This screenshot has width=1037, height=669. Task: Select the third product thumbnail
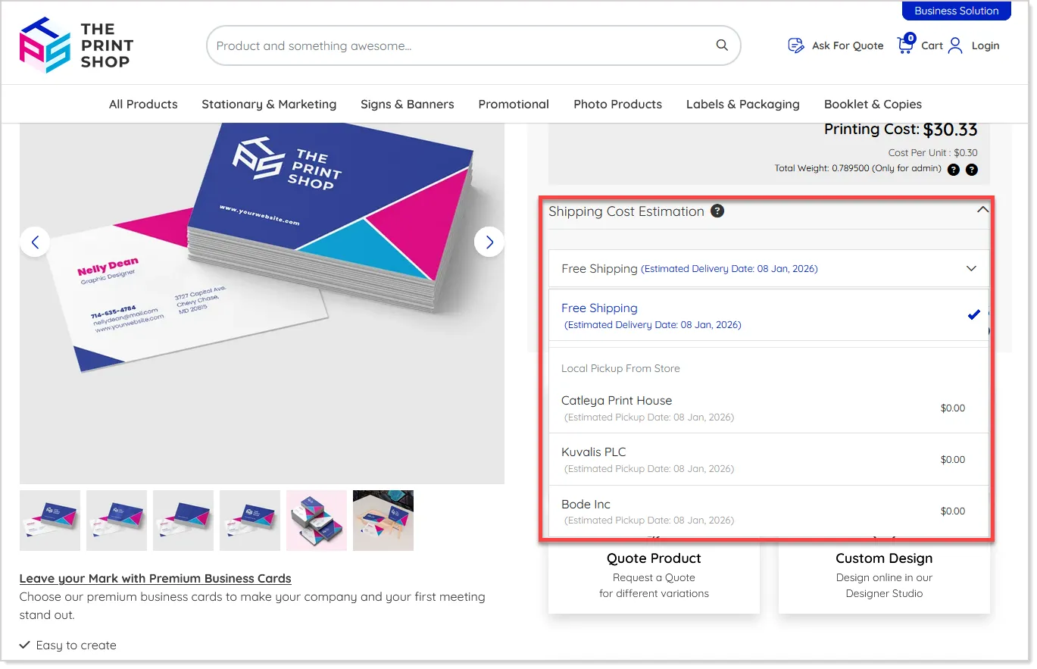tap(183, 521)
